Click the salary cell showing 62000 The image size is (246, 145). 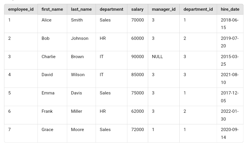pos(138,111)
